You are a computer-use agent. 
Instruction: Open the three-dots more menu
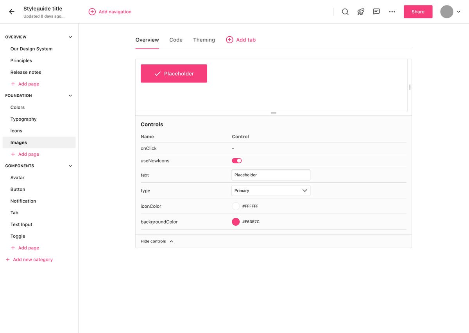click(x=392, y=12)
